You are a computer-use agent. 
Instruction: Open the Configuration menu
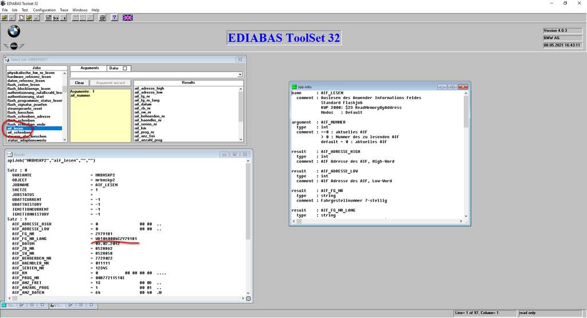44,10
